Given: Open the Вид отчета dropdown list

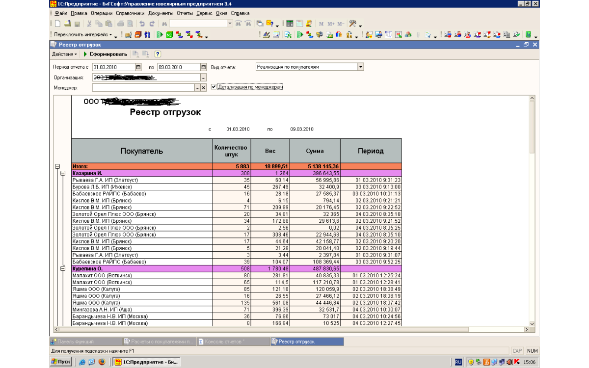Looking at the screenshot, I should [x=361, y=67].
